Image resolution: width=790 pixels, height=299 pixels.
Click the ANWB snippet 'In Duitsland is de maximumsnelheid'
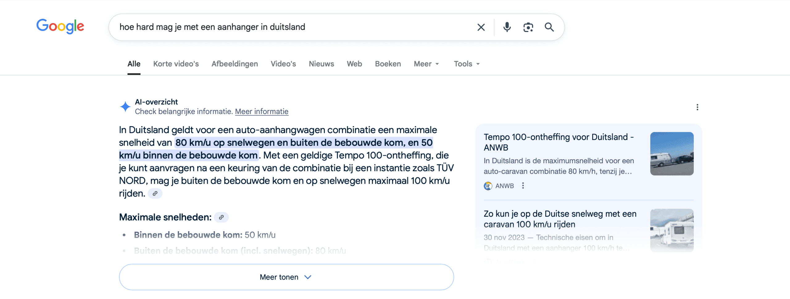pos(559,166)
